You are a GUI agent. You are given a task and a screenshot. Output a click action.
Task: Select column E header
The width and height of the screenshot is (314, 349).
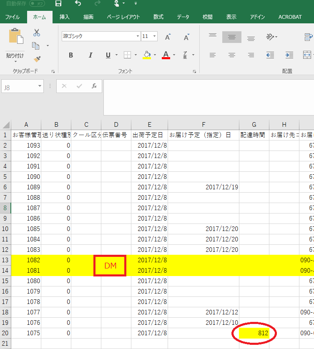tap(149, 125)
